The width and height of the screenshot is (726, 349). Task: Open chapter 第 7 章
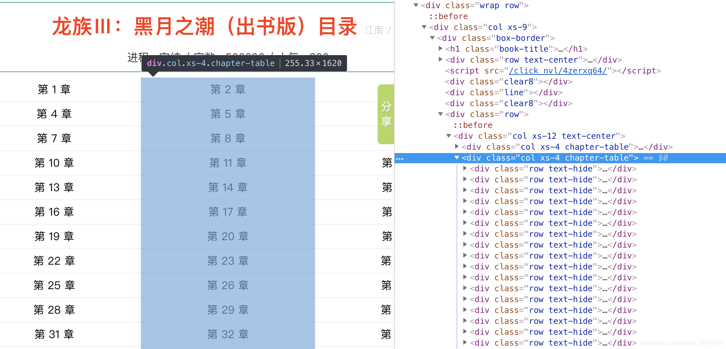tap(54, 138)
